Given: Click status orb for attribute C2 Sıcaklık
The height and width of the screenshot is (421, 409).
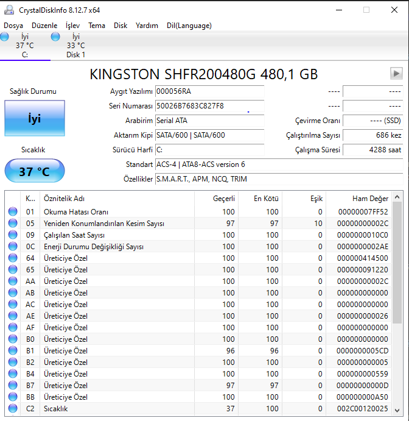Looking at the screenshot, I should click(13, 408).
